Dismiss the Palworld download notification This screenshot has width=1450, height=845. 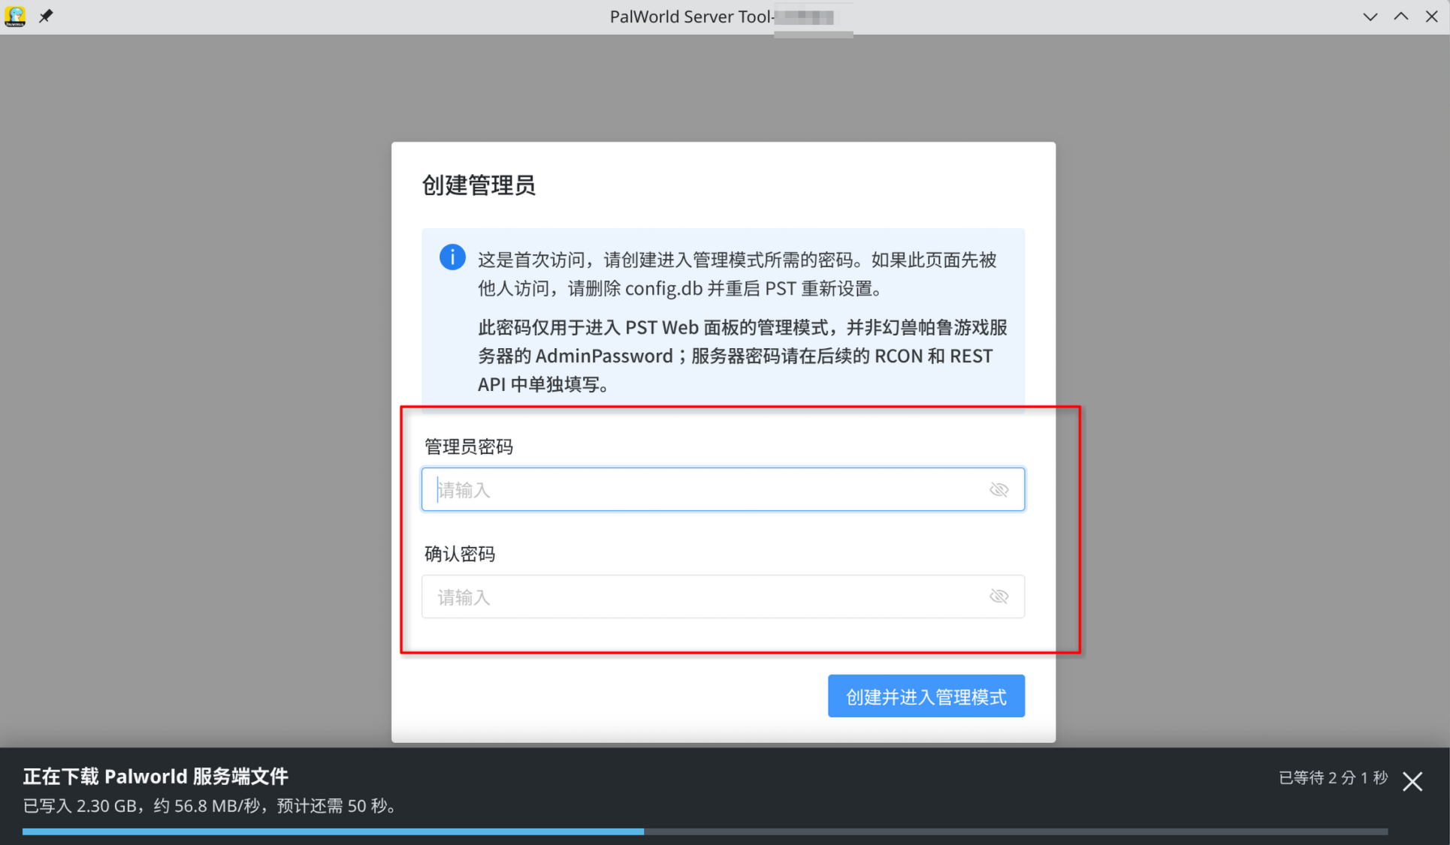coord(1412,781)
